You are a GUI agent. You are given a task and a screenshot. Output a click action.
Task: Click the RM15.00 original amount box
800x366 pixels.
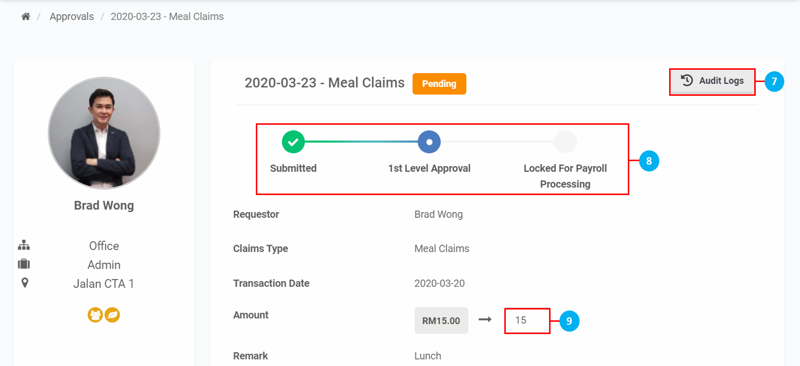[x=441, y=321]
